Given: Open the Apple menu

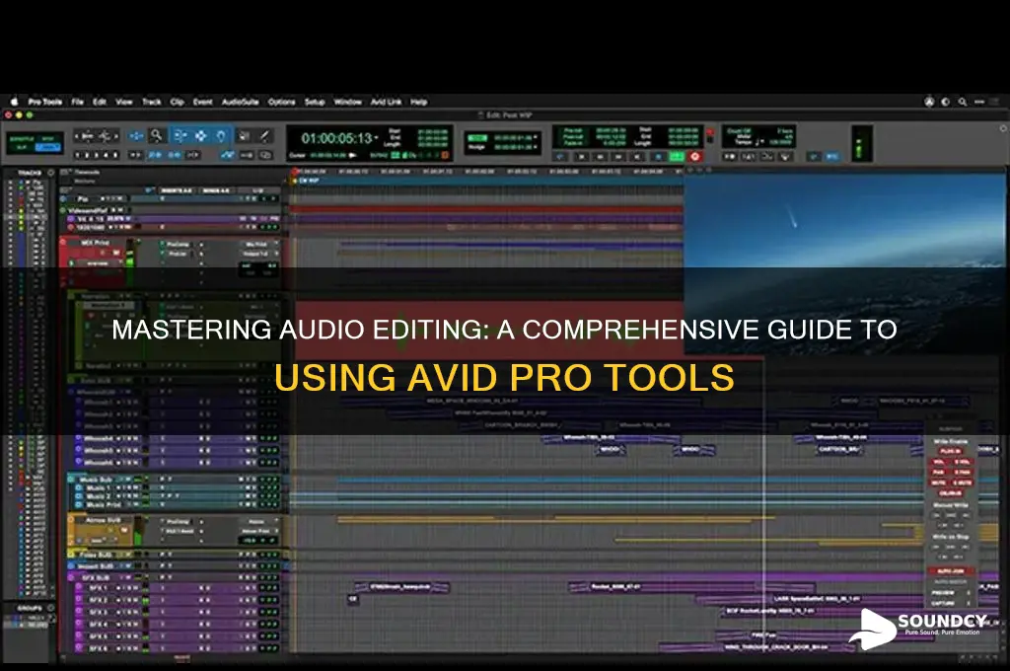Looking at the screenshot, I should click(14, 102).
